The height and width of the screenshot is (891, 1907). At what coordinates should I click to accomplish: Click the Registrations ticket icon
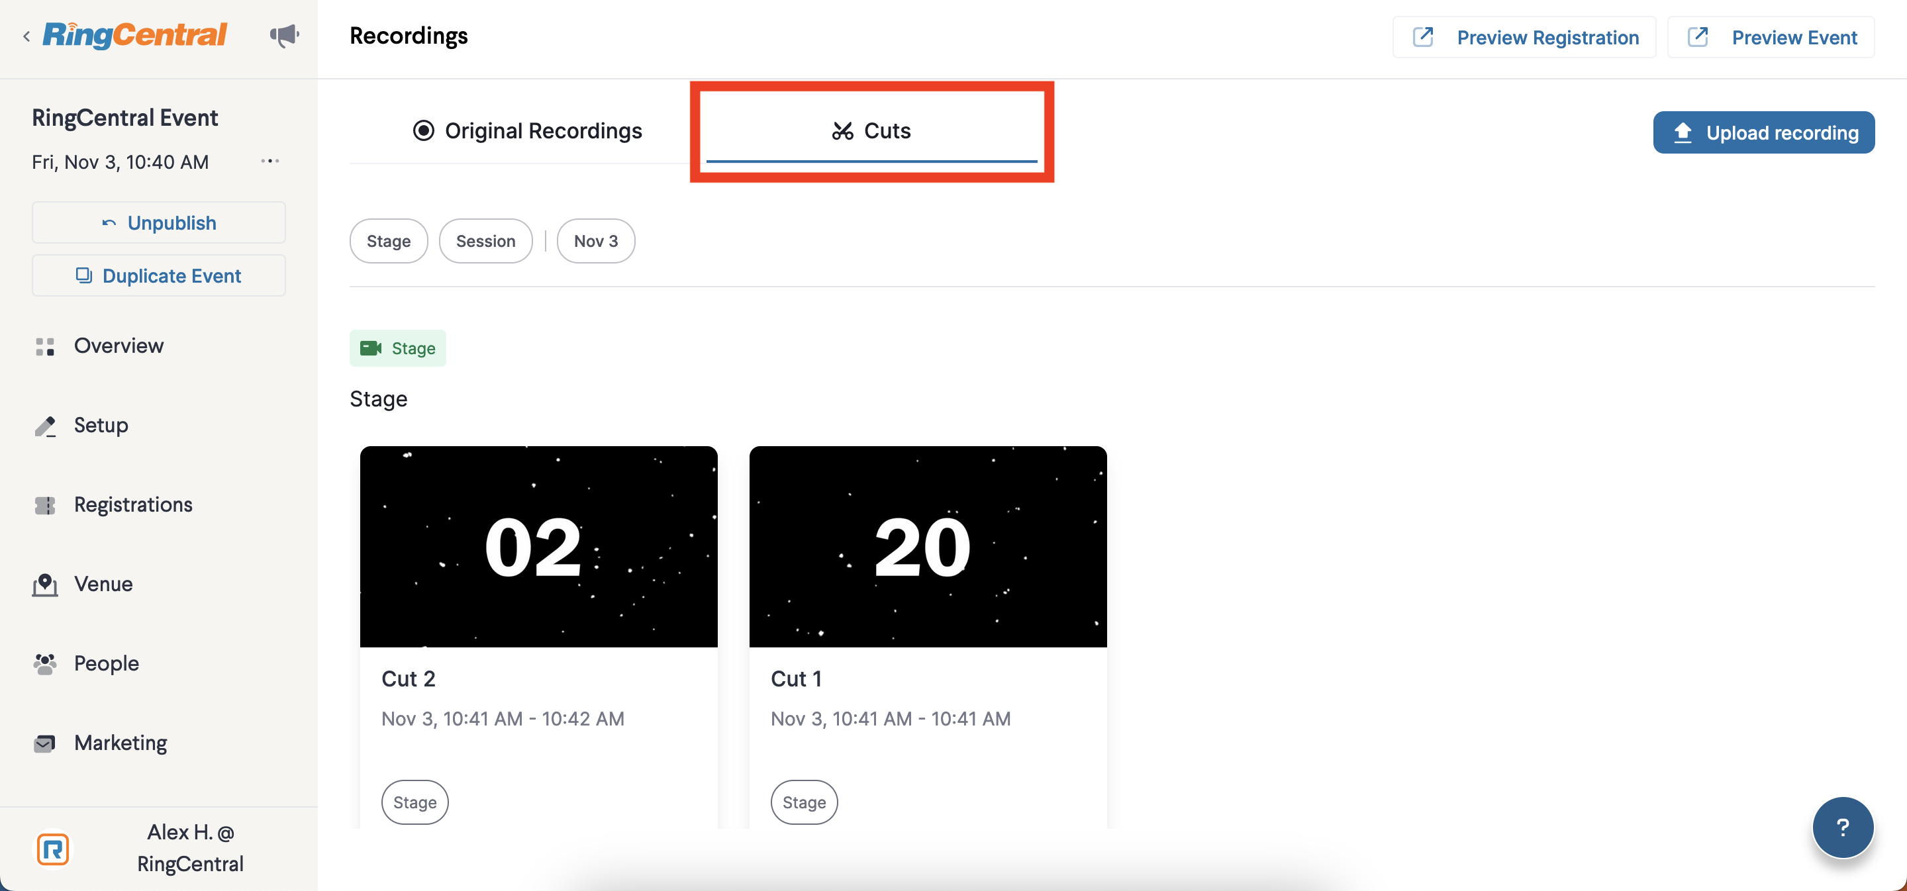click(x=45, y=504)
